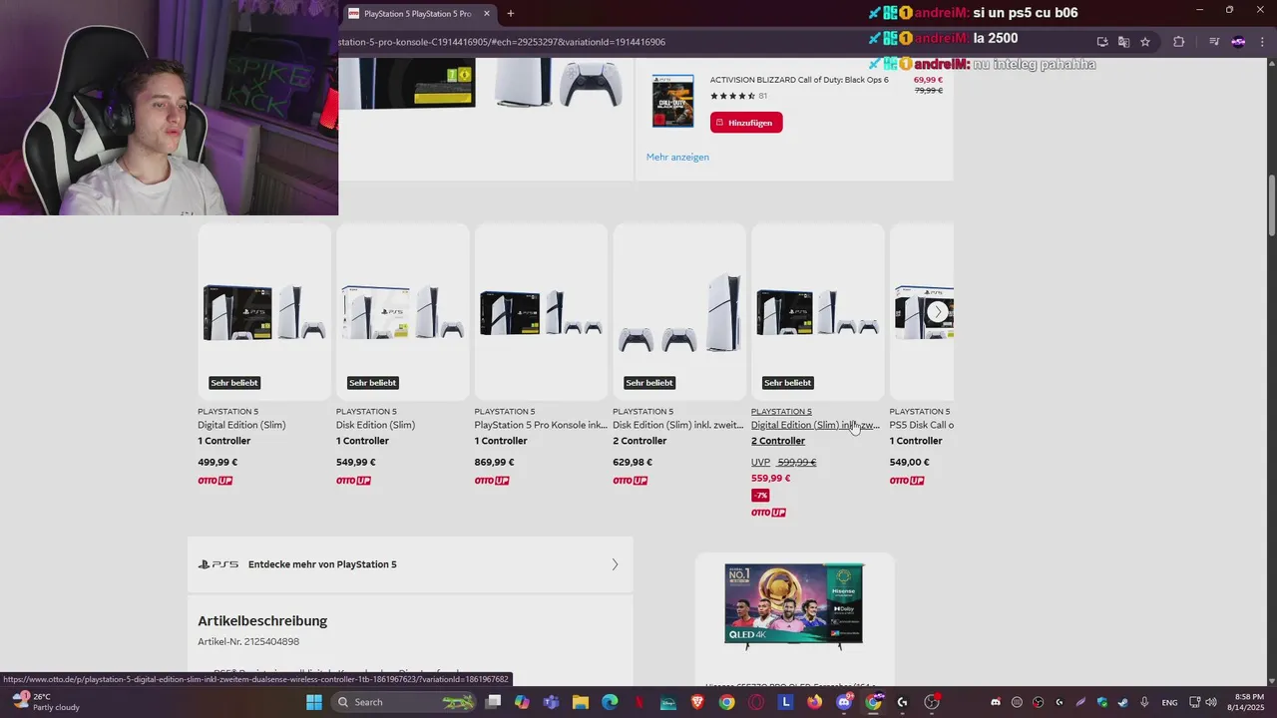Click the Call of Duty Black Ops 6 cover
This screenshot has height=718, width=1277.
(672, 101)
